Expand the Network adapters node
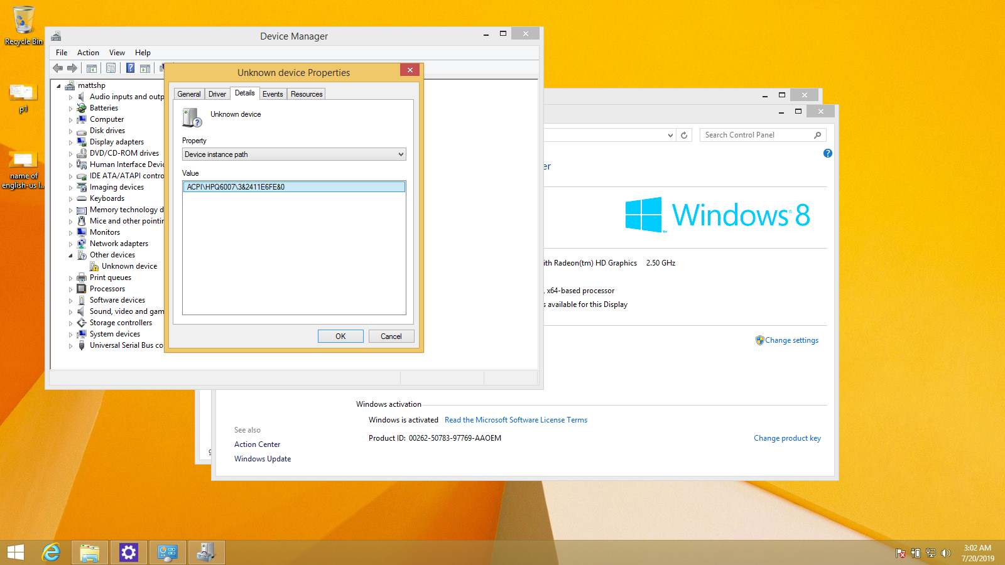Viewport: 1005px width, 565px height. [70, 244]
